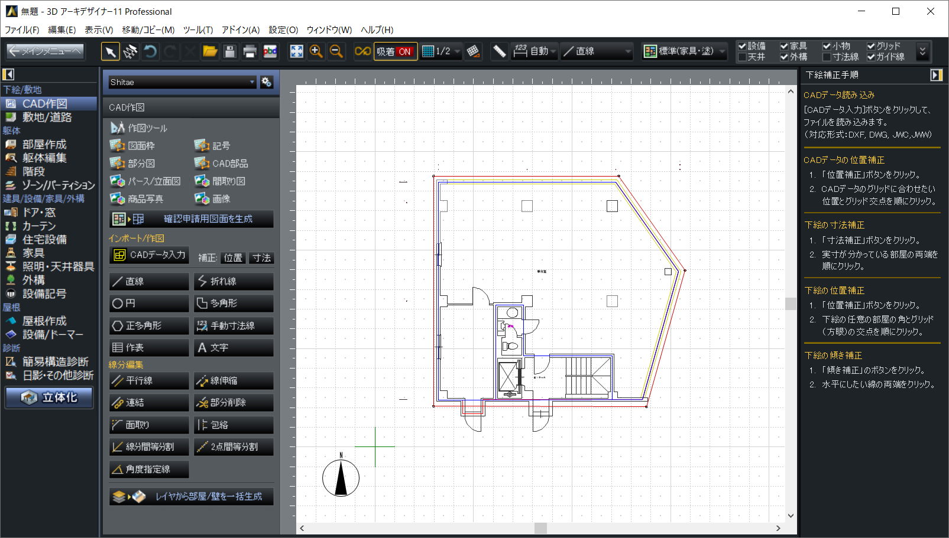Click the zoom out magnifier icon
This screenshot has height=538, width=949.
[x=336, y=51]
